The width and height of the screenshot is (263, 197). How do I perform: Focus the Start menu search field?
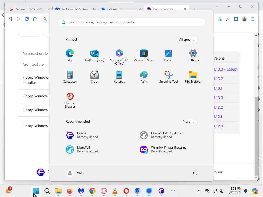pyautogui.click(x=131, y=22)
